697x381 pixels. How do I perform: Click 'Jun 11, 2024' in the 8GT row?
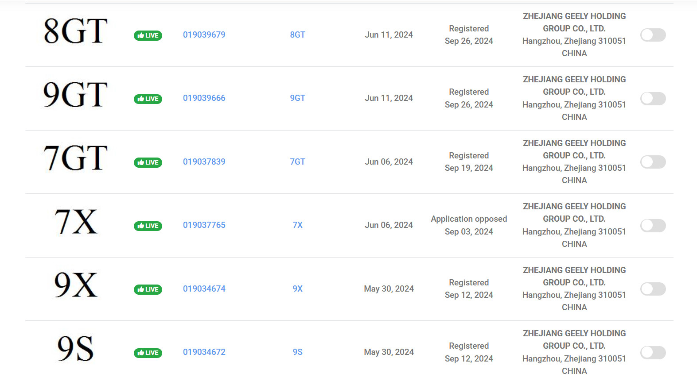pos(389,35)
